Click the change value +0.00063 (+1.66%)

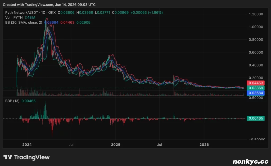[x=147, y=13]
